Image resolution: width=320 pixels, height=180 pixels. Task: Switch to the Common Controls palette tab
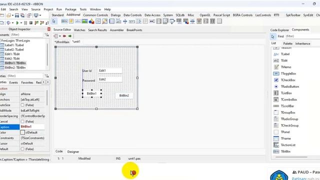[95, 15]
